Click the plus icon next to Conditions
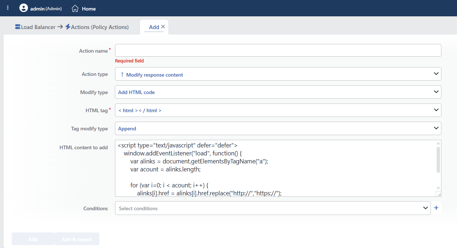This screenshot has width=457, height=248. (x=436, y=208)
